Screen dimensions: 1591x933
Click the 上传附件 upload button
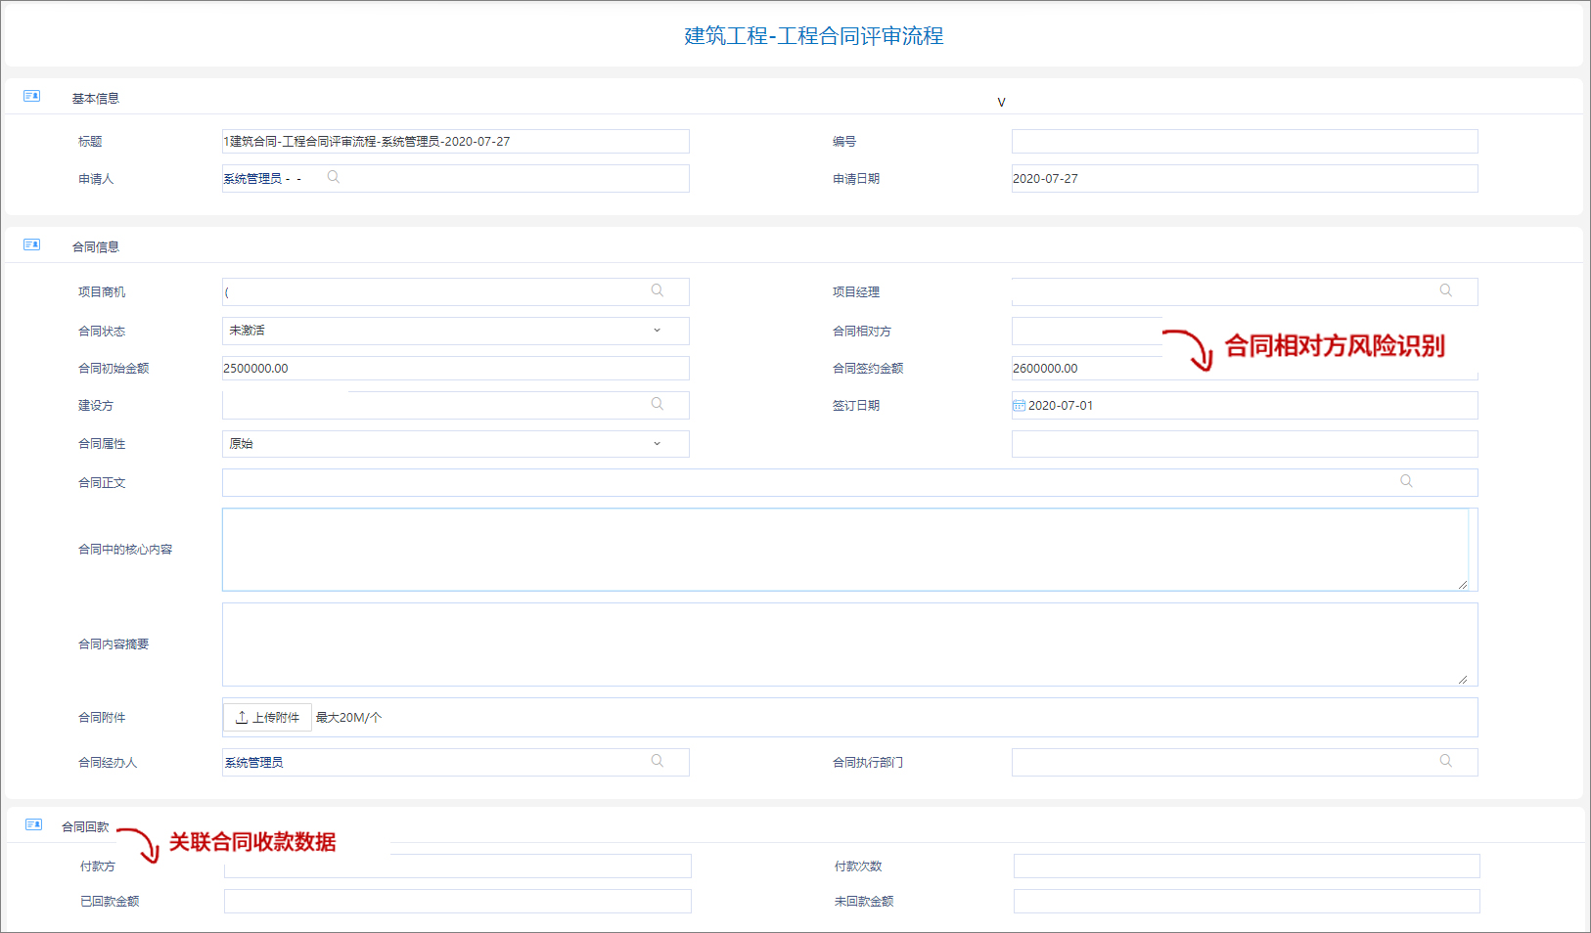click(x=267, y=717)
